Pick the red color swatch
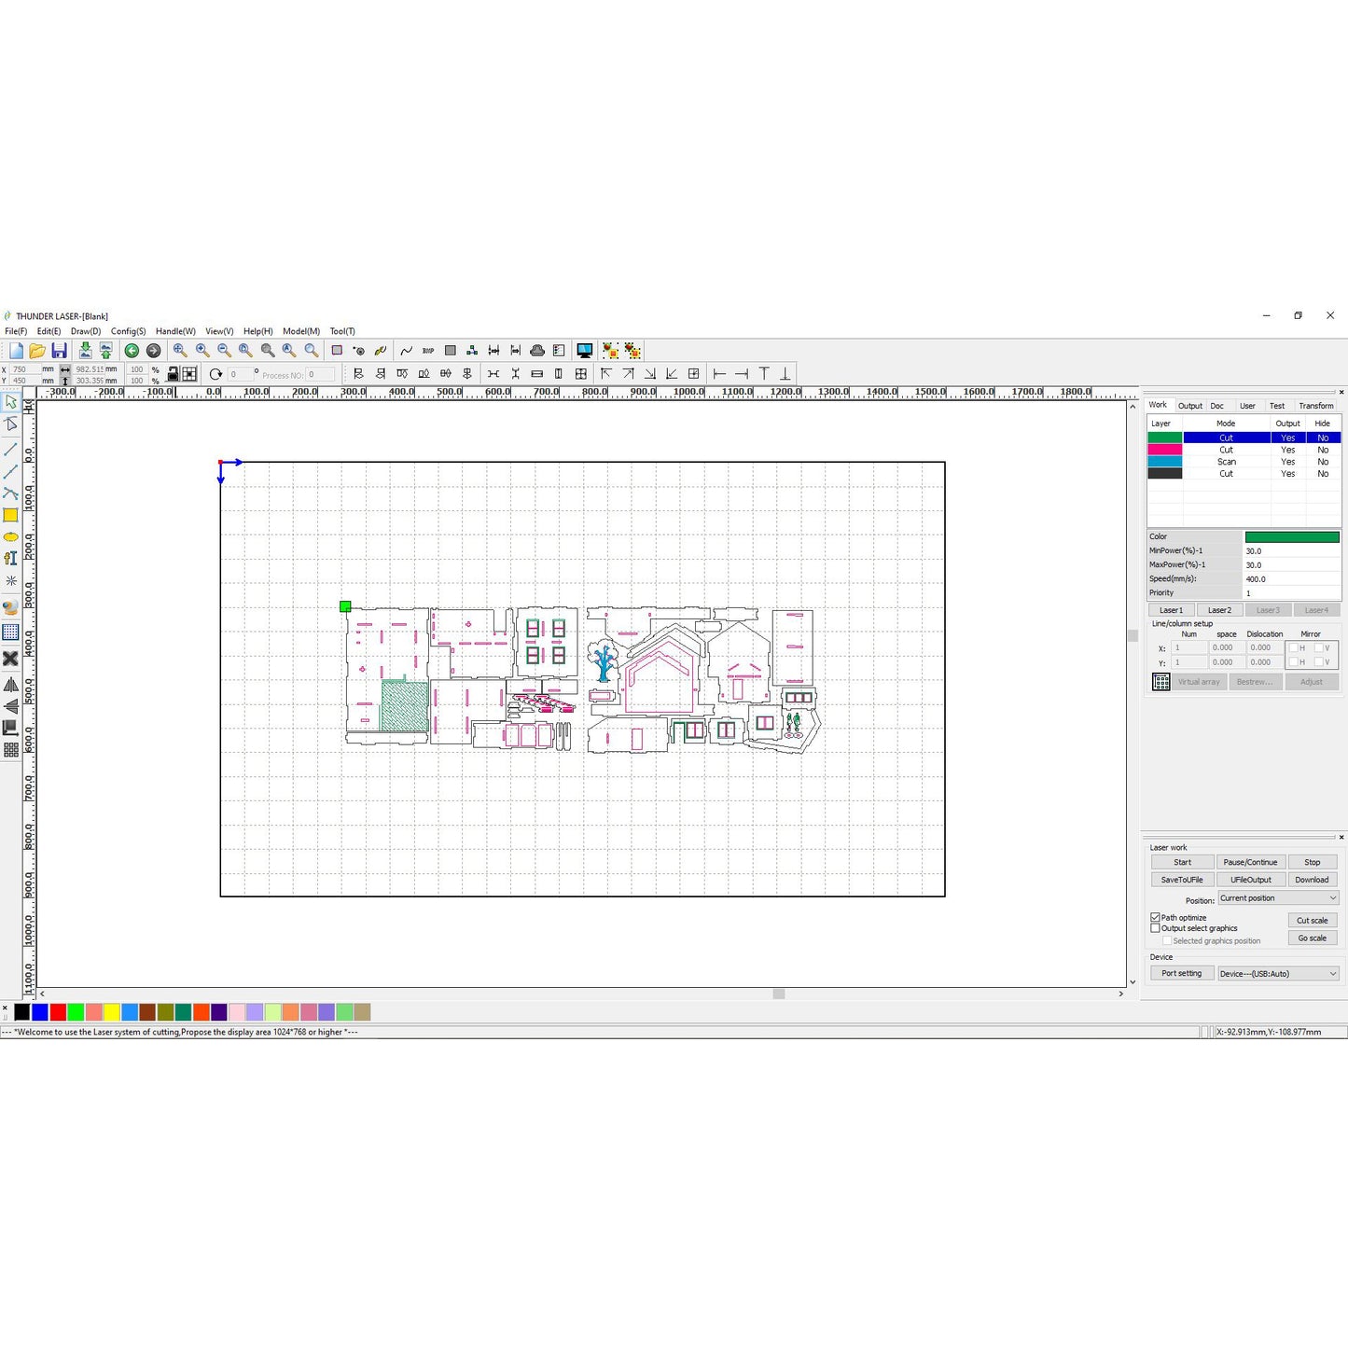The height and width of the screenshot is (1348, 1348). (57, 1012)
